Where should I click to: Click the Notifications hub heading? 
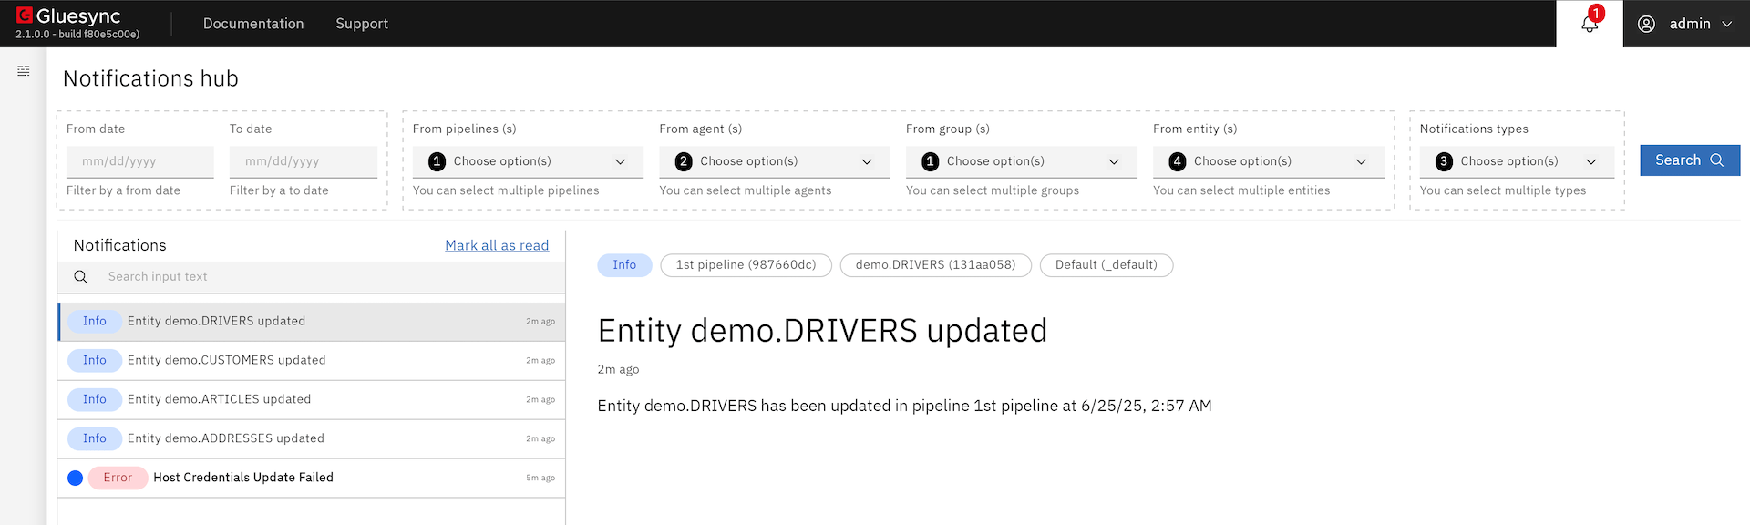150,78
